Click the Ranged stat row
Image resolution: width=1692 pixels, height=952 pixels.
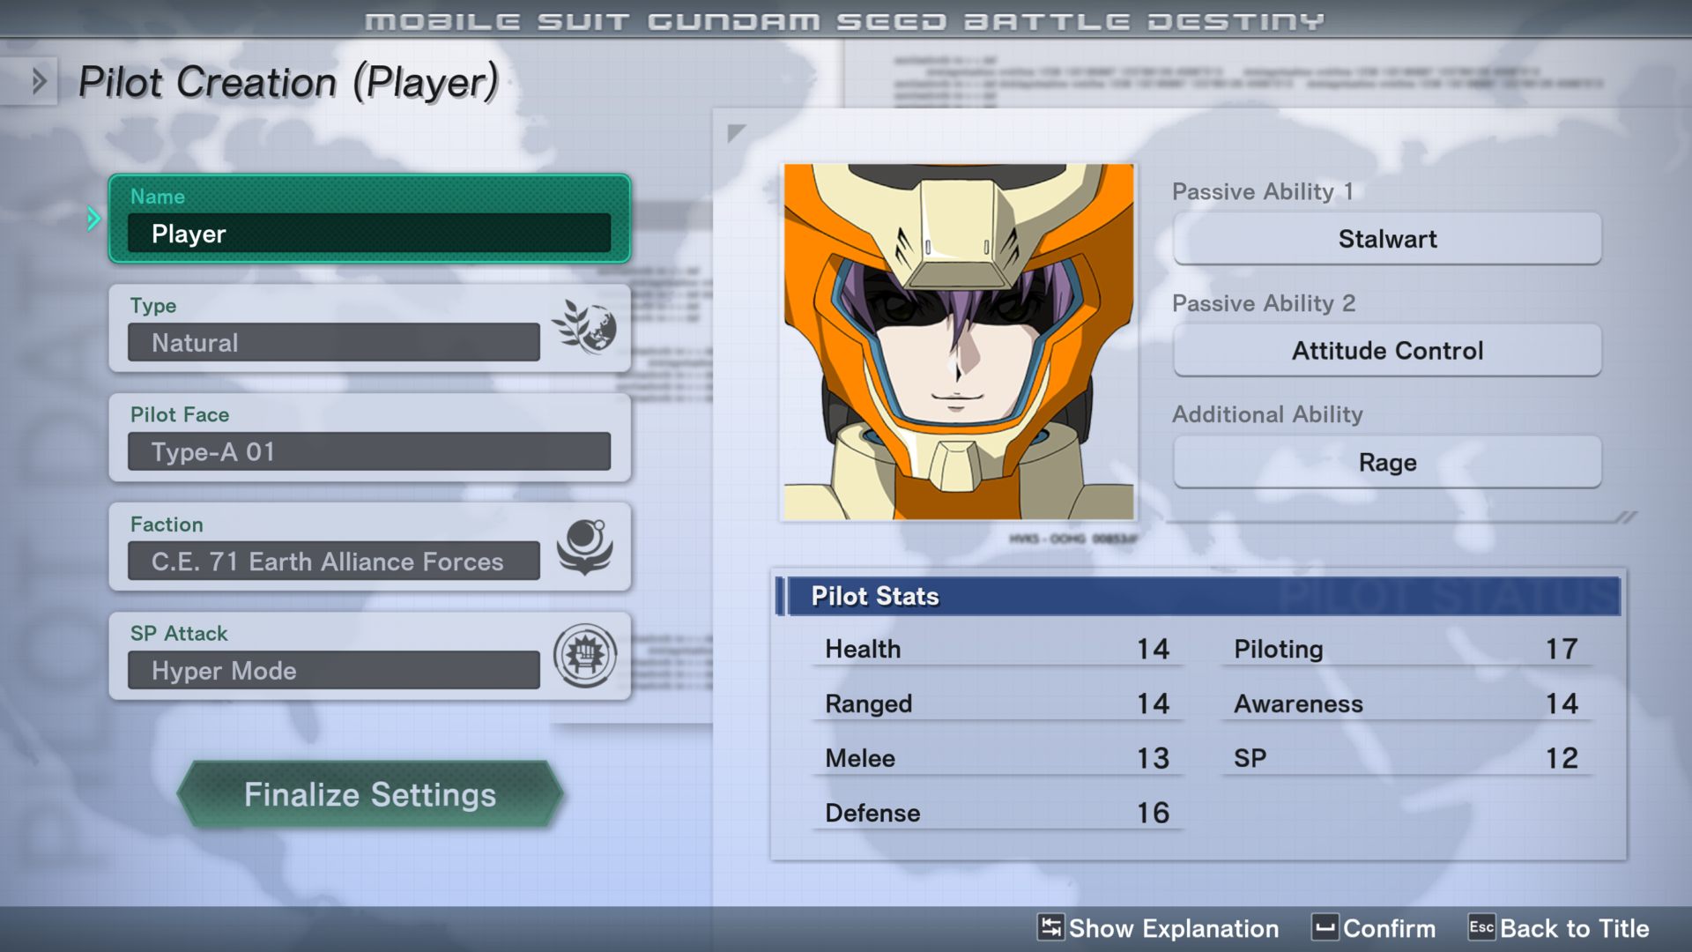tap(997, 704)
